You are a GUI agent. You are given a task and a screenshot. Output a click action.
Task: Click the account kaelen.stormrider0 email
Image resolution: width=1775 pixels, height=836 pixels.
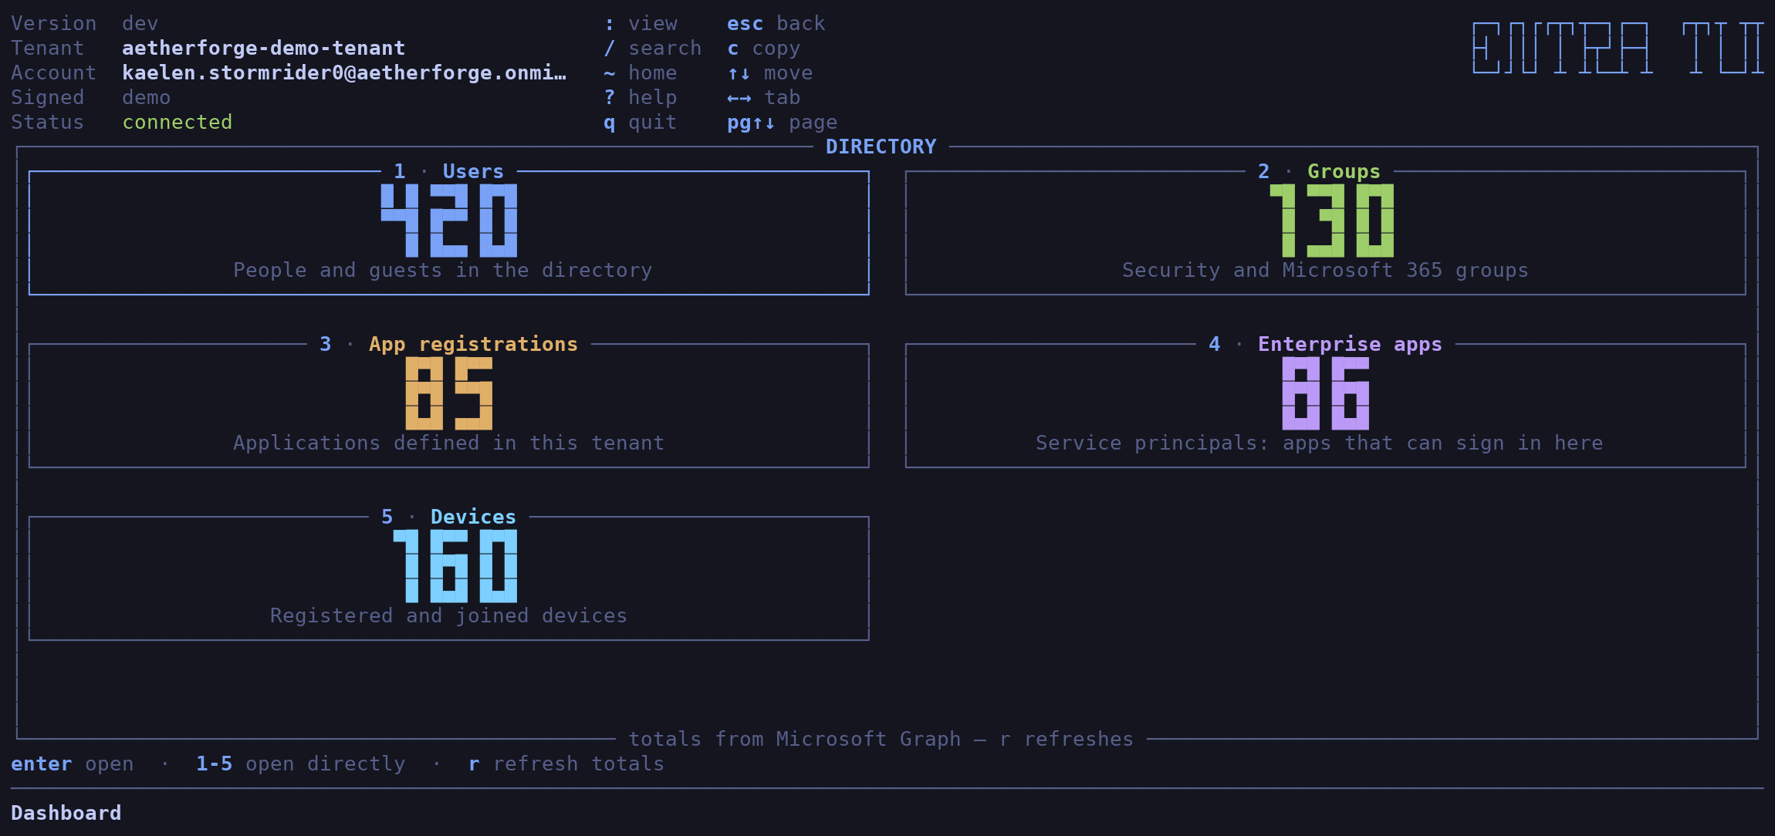point(344,73)
